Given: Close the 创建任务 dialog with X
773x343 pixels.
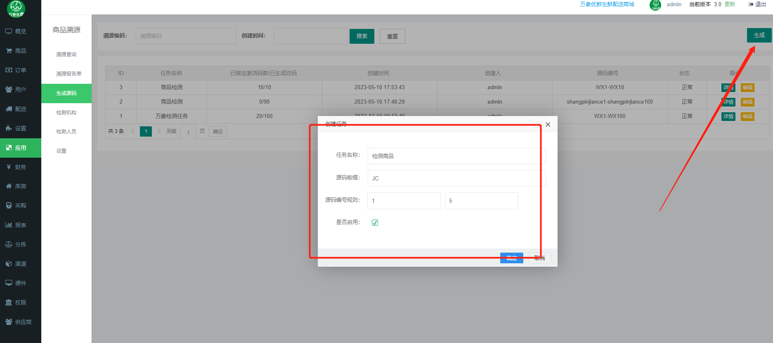Looking at the screenshot, I should click(548, 125).
